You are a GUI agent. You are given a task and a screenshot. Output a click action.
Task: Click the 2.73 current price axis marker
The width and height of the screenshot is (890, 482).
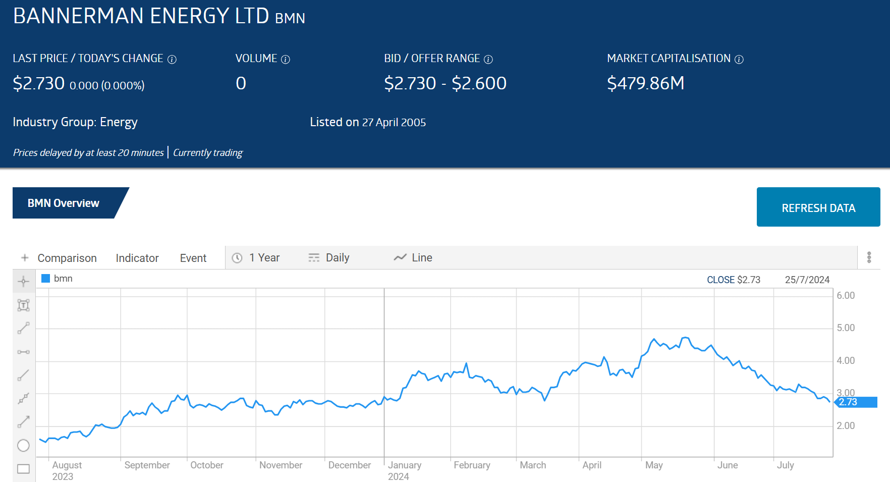856,402
